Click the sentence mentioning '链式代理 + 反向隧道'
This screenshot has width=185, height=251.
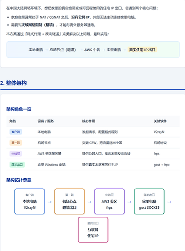pyautogui.click(x=57, y=34)
